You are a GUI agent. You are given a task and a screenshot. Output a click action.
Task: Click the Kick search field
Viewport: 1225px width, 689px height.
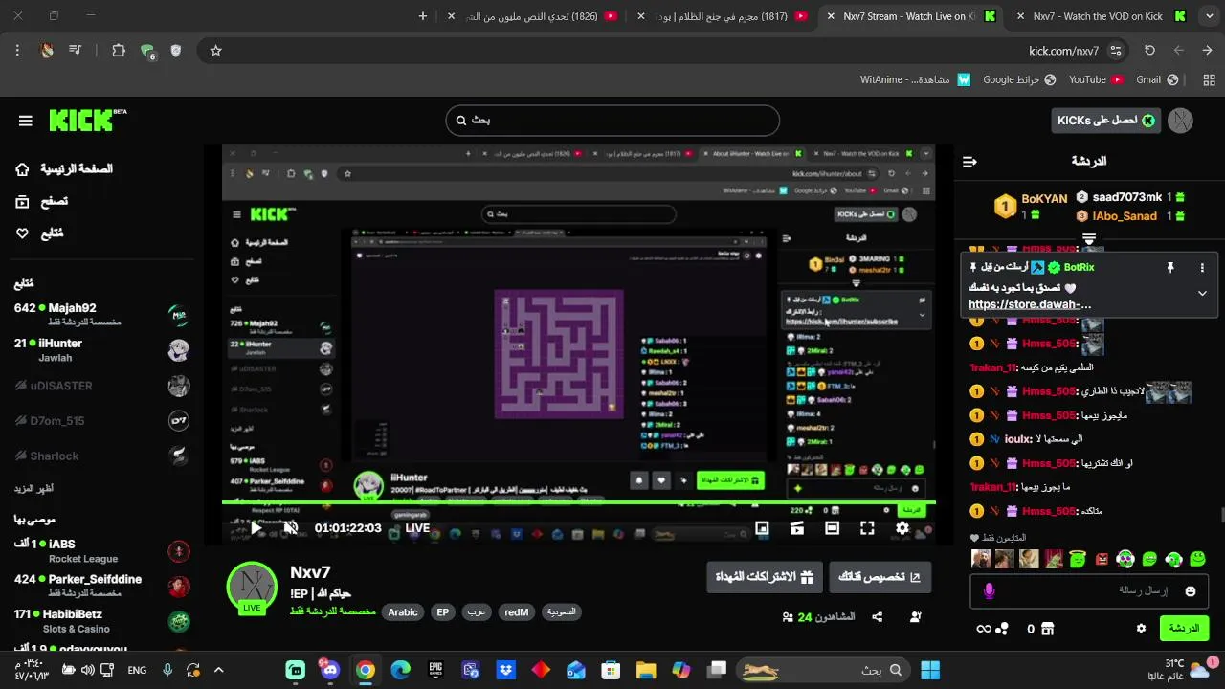coord(612,121)
